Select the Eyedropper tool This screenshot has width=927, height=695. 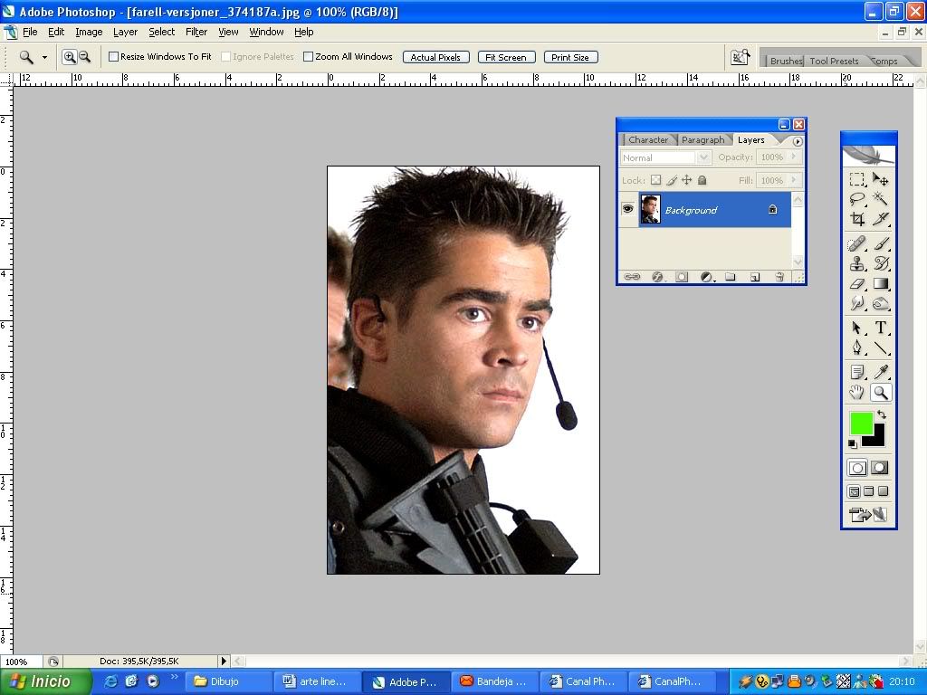click(880, 372)
